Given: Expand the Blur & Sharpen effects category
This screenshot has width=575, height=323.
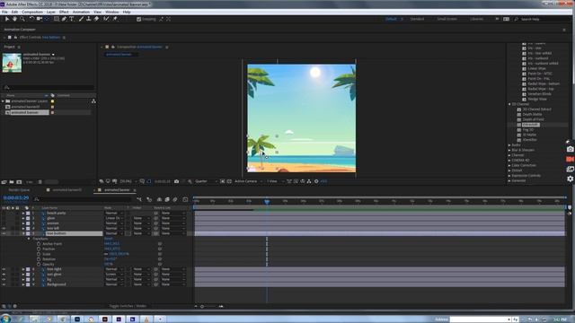Looking at the screenshot, I should pyautogui.click(x=509, y=150).
